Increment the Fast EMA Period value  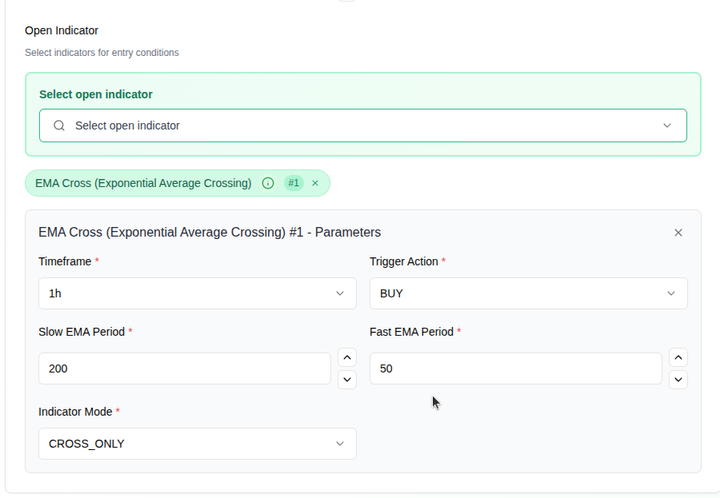(678, 357)
